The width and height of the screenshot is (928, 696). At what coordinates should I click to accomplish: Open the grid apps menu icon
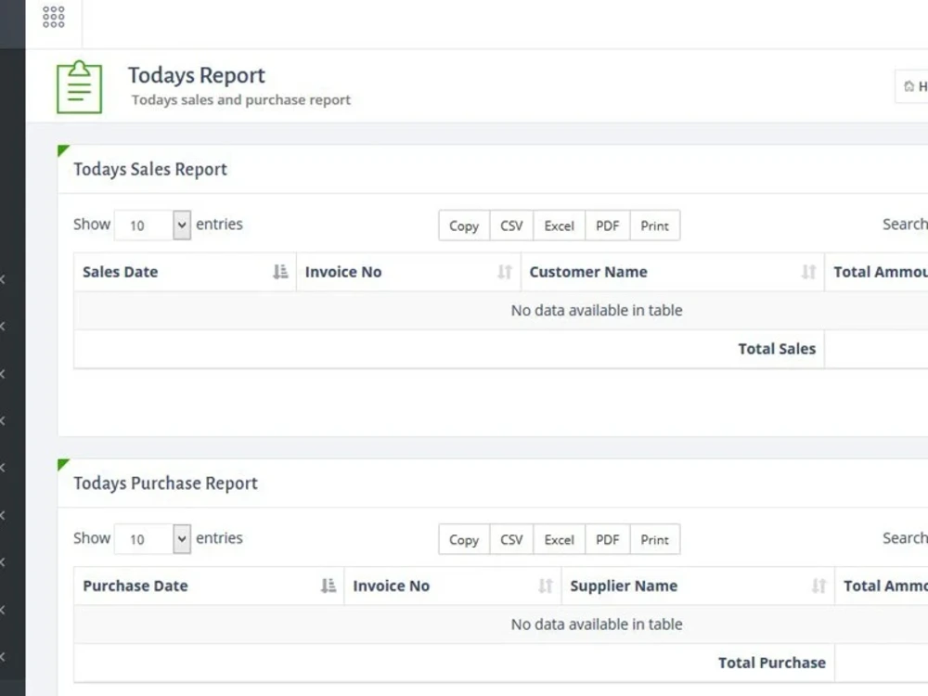tap(53, 17)
